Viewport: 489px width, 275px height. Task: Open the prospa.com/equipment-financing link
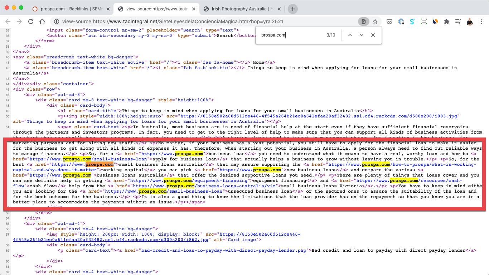click(x=192, y=180)
